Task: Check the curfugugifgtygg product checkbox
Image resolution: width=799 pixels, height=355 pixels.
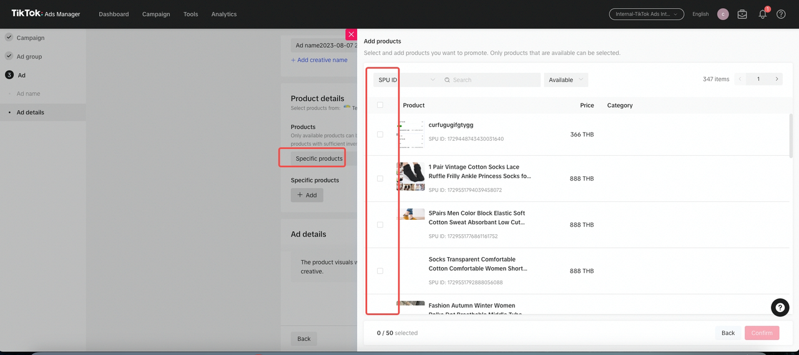Action: click(x=380, y=135)
